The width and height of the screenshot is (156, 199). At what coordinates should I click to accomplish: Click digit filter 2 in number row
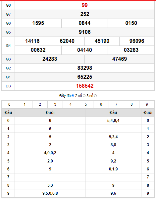coord(40,104)
